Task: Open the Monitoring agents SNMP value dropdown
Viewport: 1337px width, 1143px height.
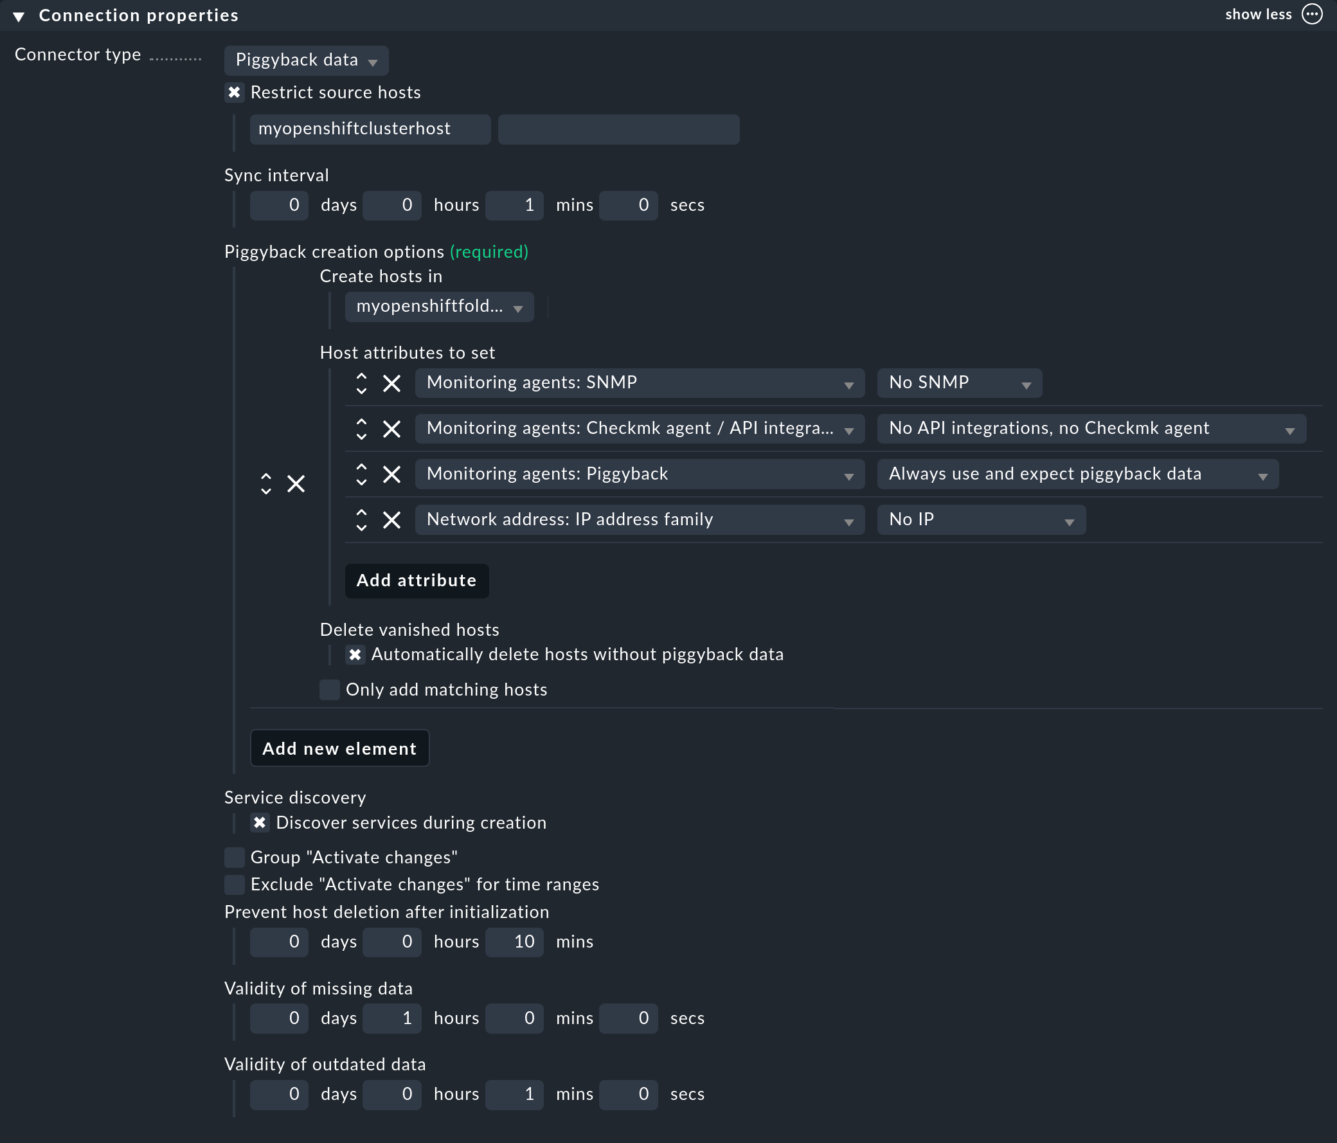Action: tap(960, 382)
